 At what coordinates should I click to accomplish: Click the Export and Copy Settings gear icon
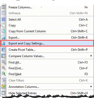(x=4, y=43)
